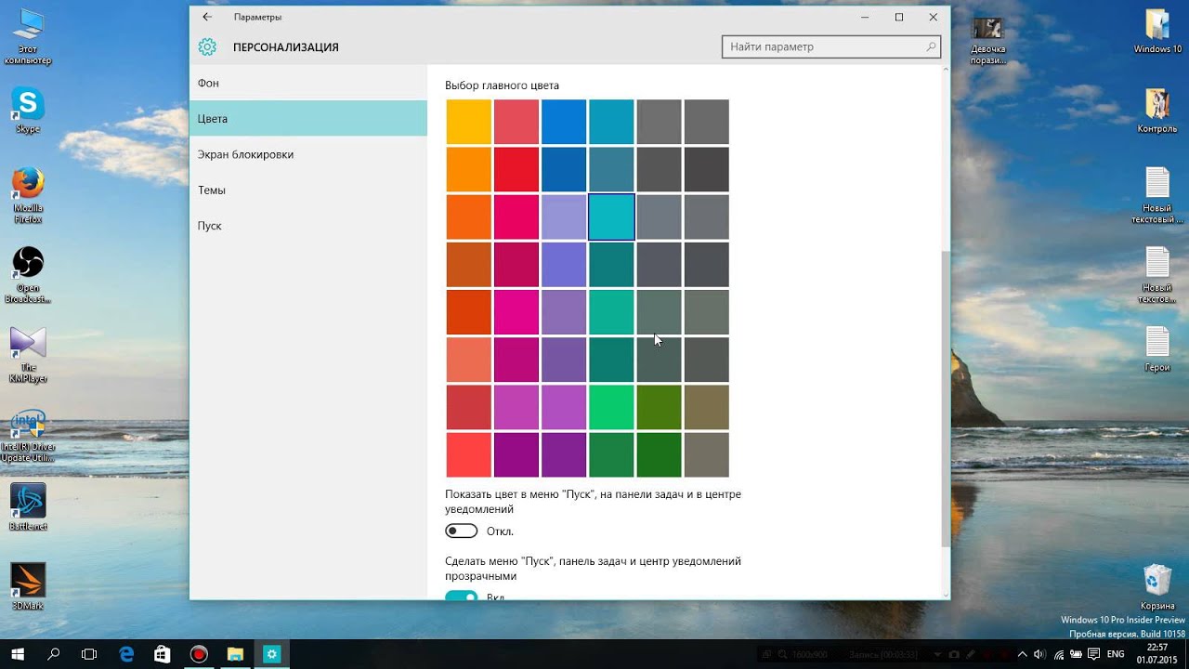The width and height of the screenshot is (1189, 669).
Task: Select Open Broadcaster desktop shortcut
Action: [28, 275]
